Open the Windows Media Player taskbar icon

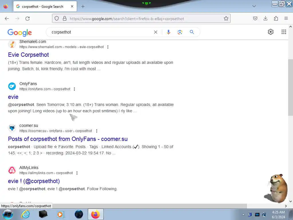tap(60, 214)
